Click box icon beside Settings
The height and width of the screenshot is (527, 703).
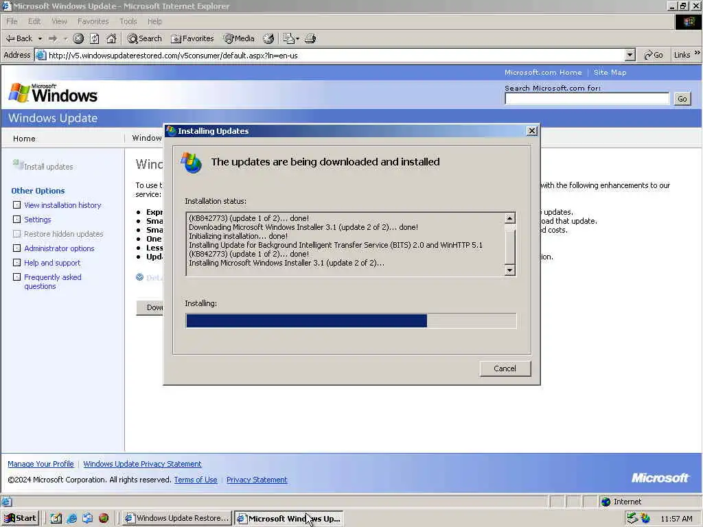tap(16, 219)
